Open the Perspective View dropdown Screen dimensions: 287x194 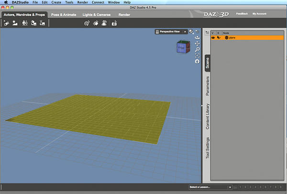(x=171, y=32)
